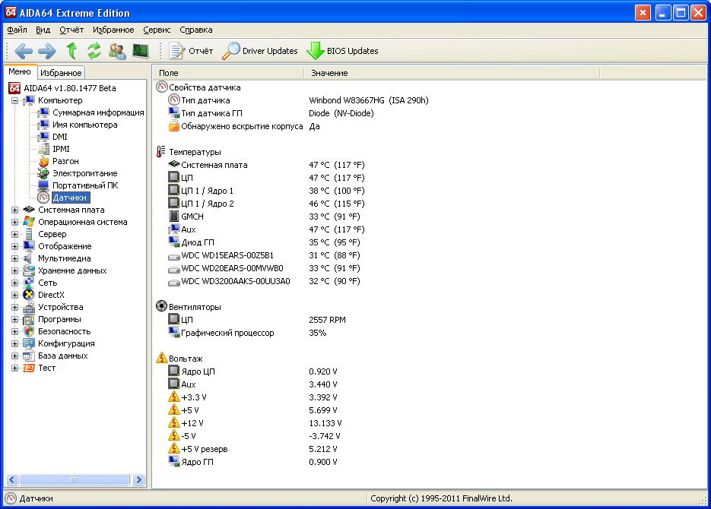This screenshot has height=509, width=711.
Task: Open Driver Updates from toolbar
Action: coord(260,51)
